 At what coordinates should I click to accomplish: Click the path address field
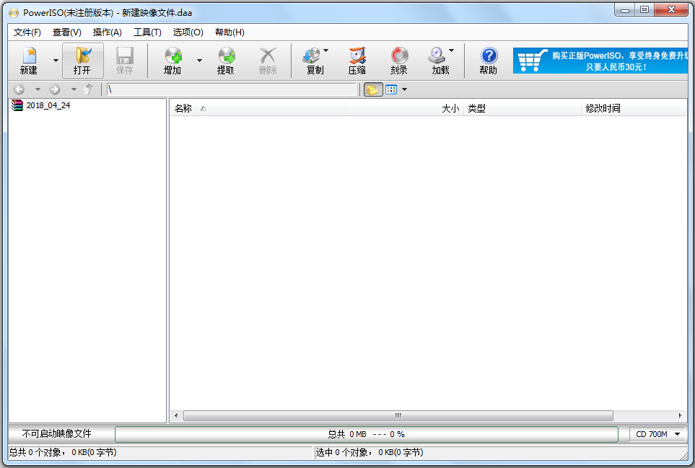point(232,89)
